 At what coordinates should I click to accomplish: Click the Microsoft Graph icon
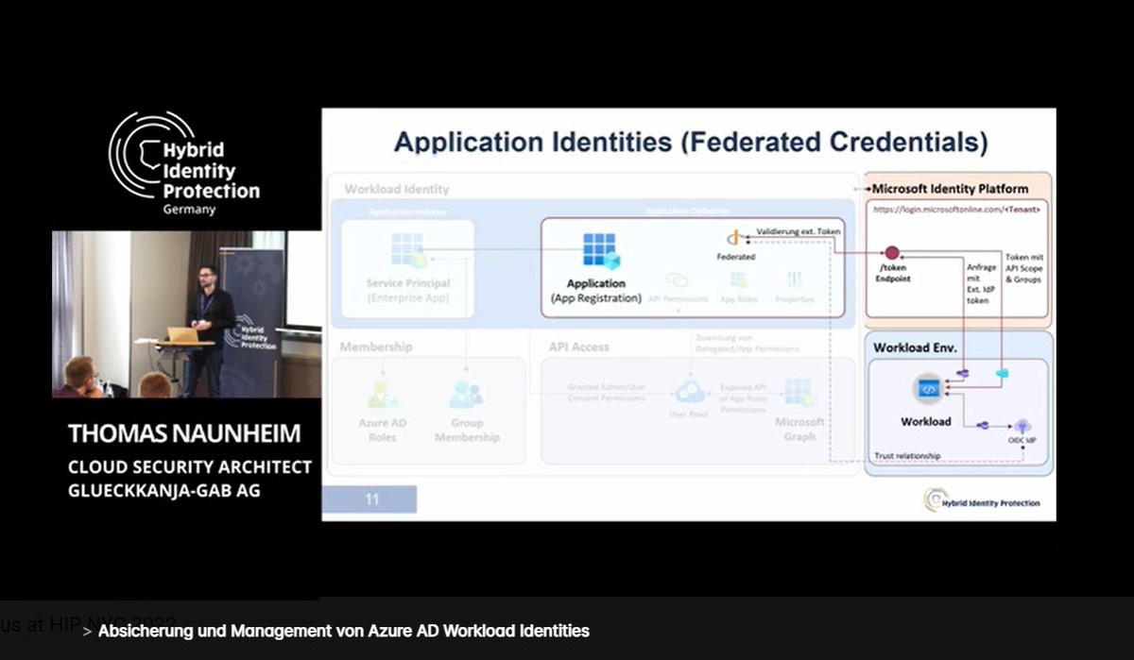pyautogui.click(x=799, y=393)
